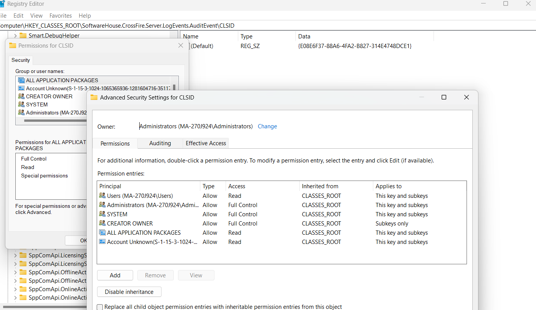Select Special permissions in permissions list
This screenshot has width=536, height=310.
tap(45, 176)
